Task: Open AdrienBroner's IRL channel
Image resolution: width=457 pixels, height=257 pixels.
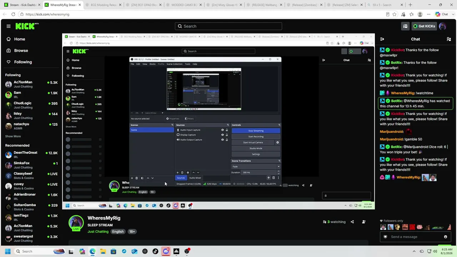Action: tap(31, 196)
